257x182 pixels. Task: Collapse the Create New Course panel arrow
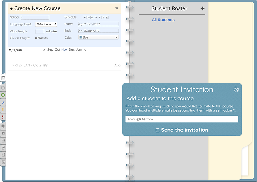pyautogui.click(x=117, y=8)
